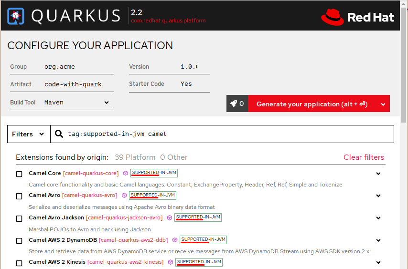Click the rocket selected-extensions counter
Screen dimensions: 408x269
(237, 103)
